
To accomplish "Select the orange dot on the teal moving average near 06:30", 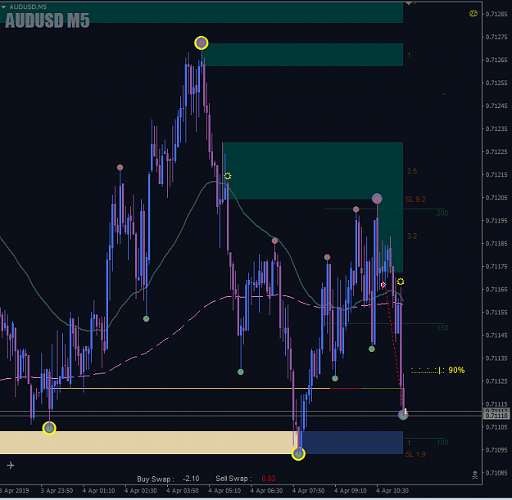I will [274, 241].
